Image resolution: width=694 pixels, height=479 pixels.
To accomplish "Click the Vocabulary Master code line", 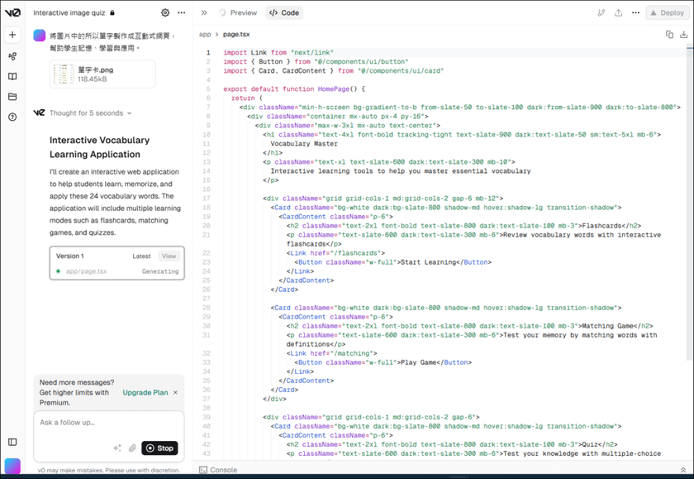I will [x=304, y=144].
